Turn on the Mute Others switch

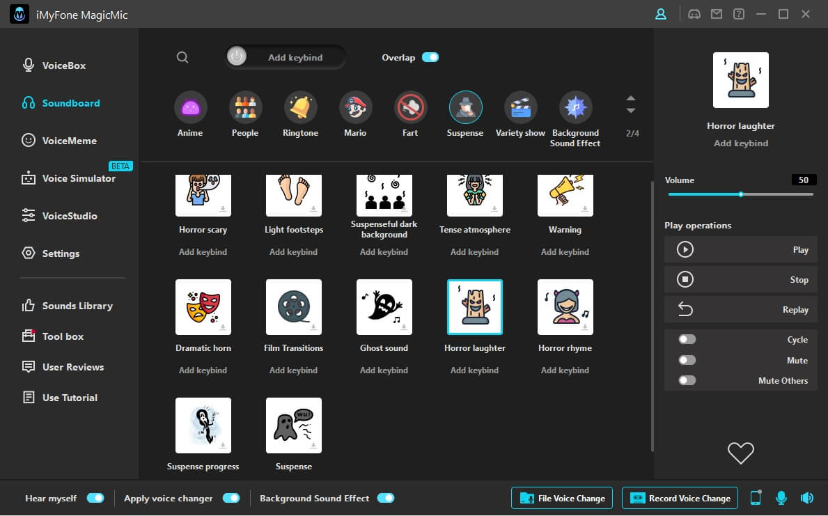pos(687,380)
